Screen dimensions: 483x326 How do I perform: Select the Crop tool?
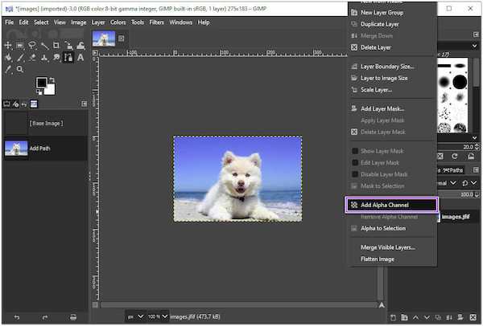pyautogui.click(x=56, y=46)
